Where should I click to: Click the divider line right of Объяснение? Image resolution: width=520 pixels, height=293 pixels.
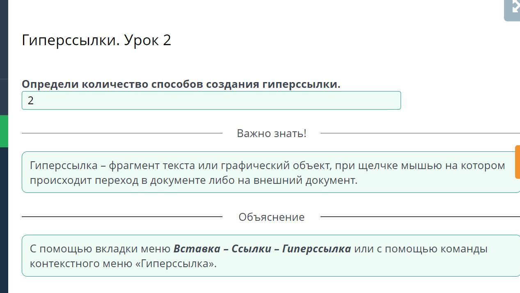419,217
